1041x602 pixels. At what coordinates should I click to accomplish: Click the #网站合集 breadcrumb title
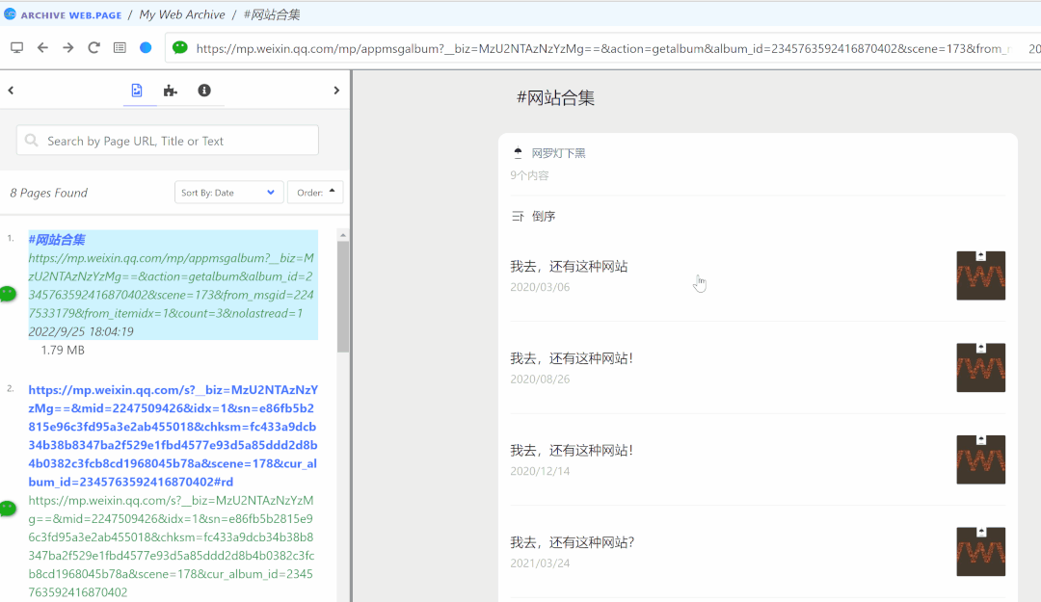tap(272, 14)
